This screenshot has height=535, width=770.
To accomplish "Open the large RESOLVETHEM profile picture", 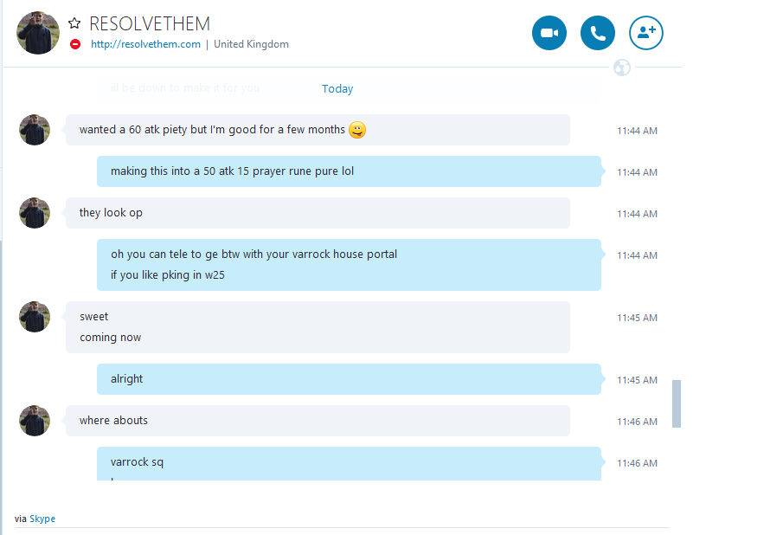I will [x=38, y=32].
